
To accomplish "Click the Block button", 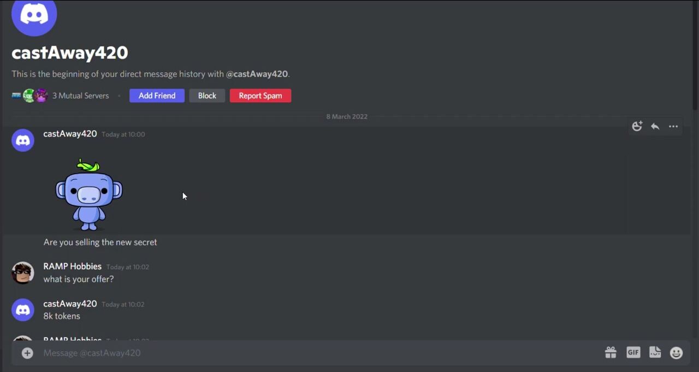I will (207, 96).
